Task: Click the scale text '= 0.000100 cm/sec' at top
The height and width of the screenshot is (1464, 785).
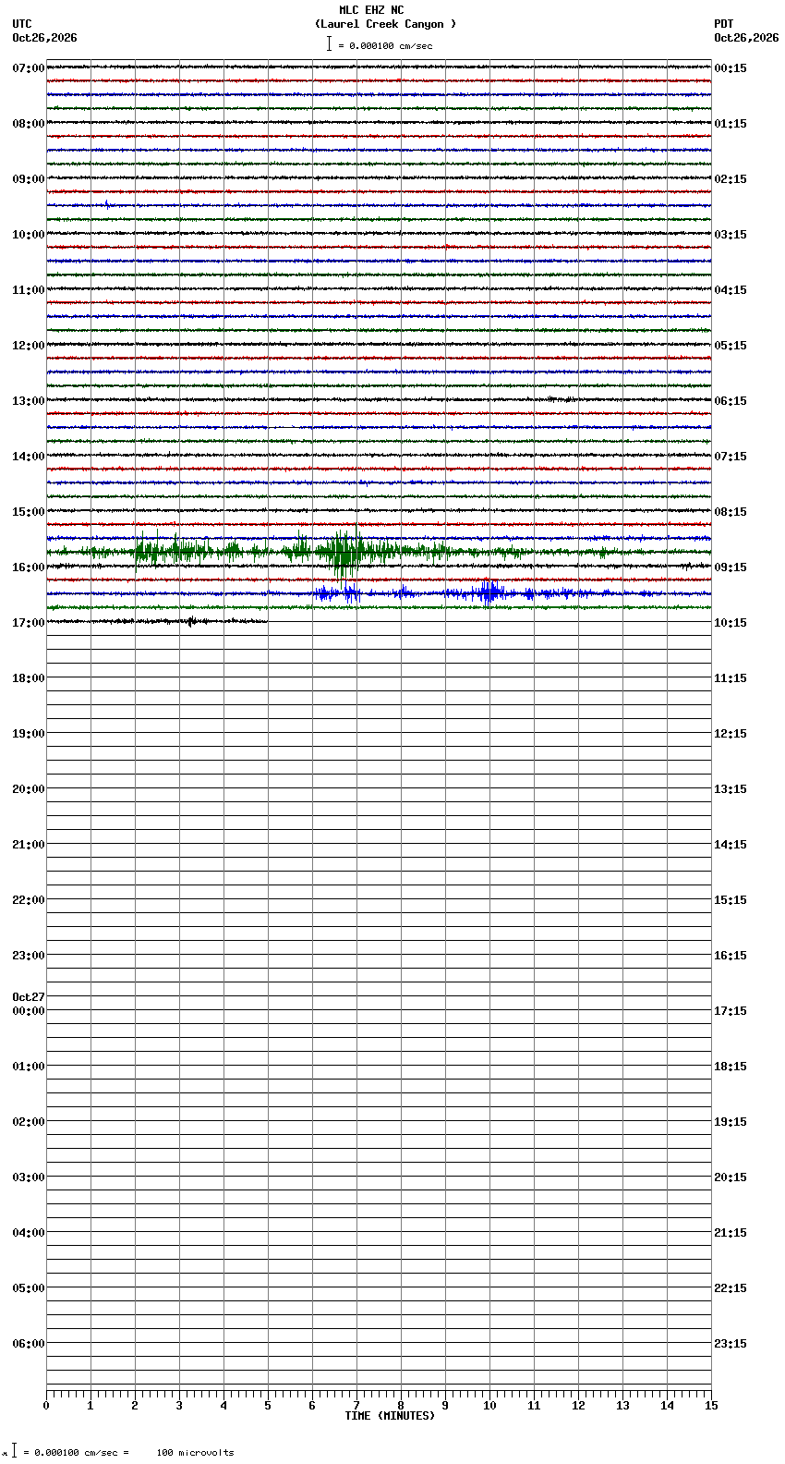Action: point(385,45)
